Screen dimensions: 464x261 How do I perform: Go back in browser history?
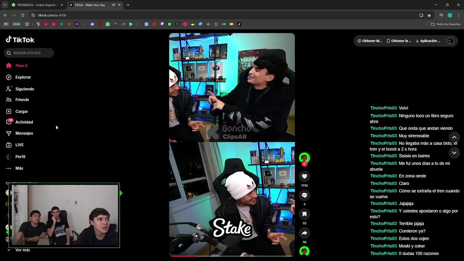click(x=5, y=15)
